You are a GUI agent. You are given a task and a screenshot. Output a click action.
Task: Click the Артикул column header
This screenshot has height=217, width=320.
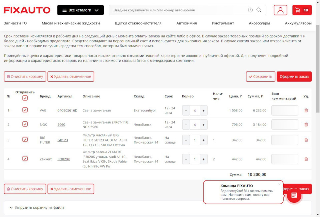pos(65,96)
